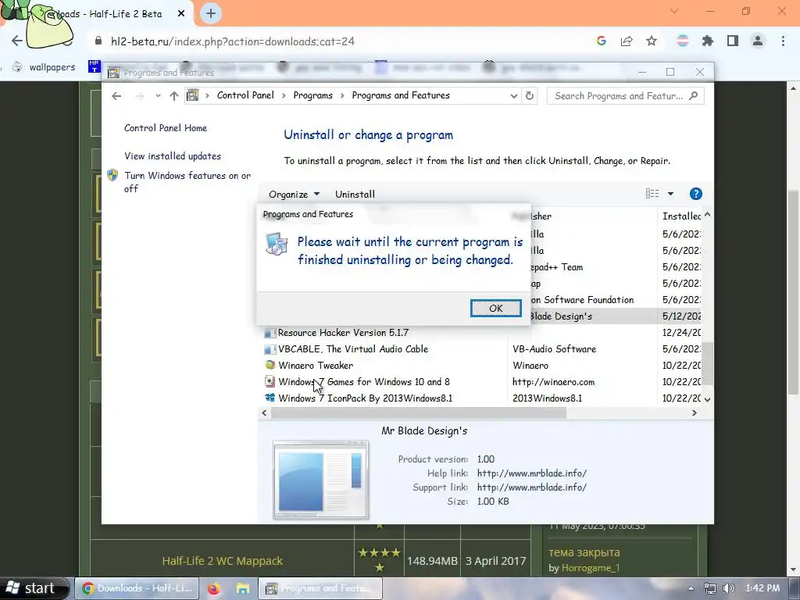This screenshot has height=600, width=800.
Task: Open Firefox from the taskbar
Action: click(x=214, y=588)
